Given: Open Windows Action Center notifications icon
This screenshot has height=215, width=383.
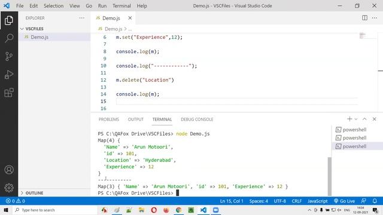Looking at the screenshot, I should click(375, 210).
